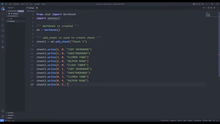
Task: Open the File menu
Action: coord(6,4)
